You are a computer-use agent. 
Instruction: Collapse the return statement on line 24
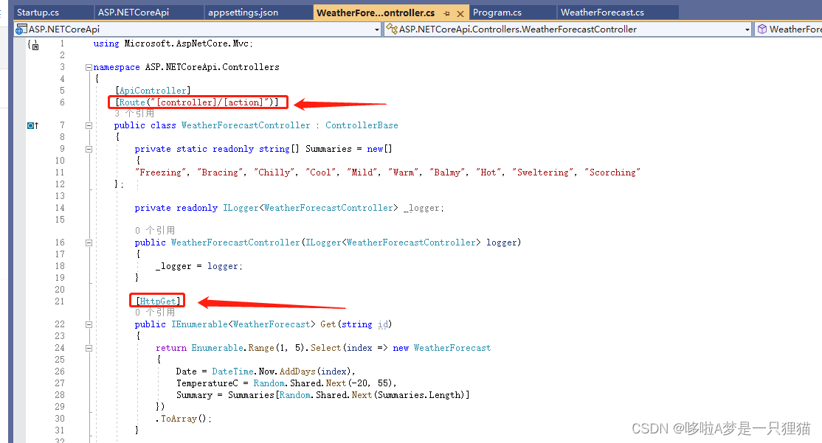pos(89,348)
